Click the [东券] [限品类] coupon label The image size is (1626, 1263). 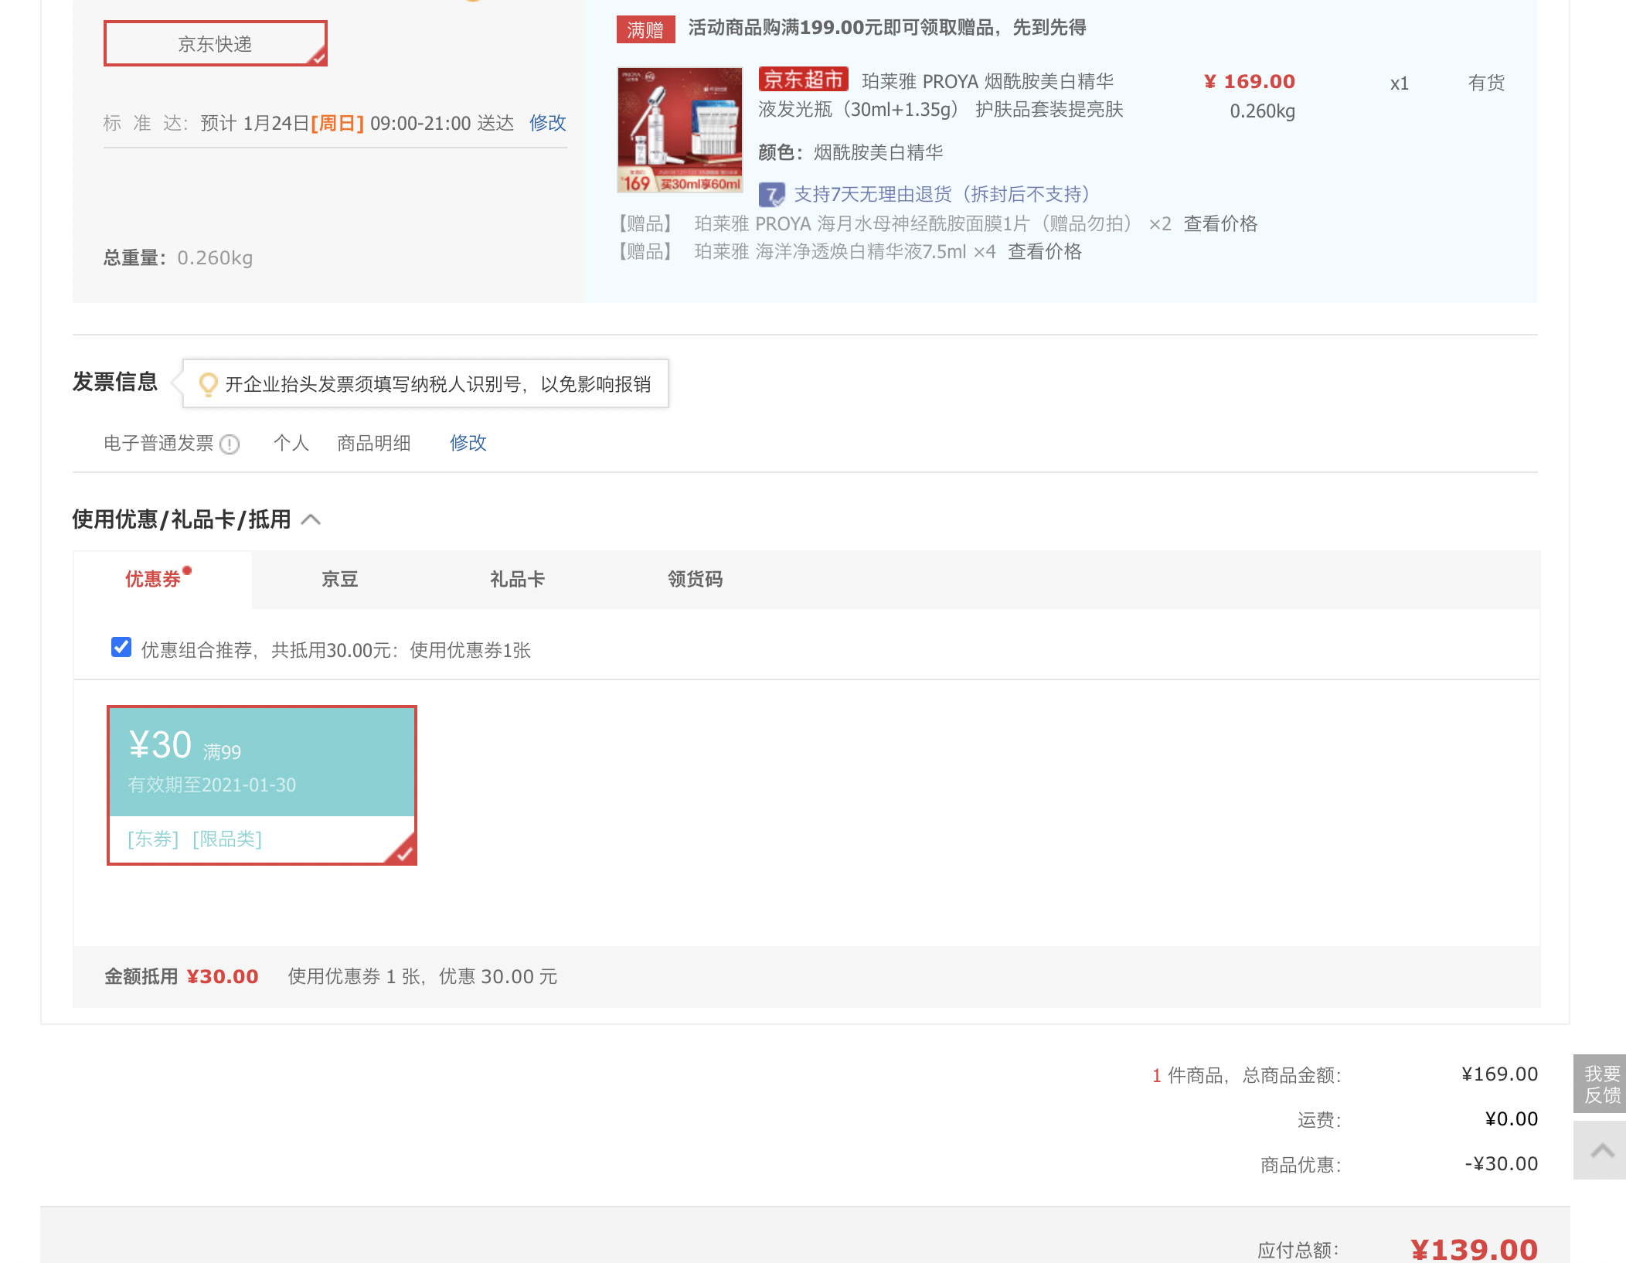point(195,839)
